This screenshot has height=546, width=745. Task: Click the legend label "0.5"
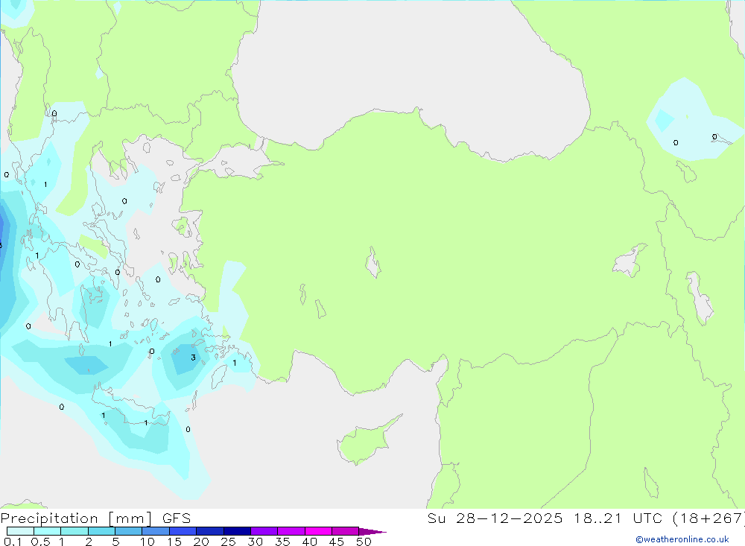[x=40, y=542]
